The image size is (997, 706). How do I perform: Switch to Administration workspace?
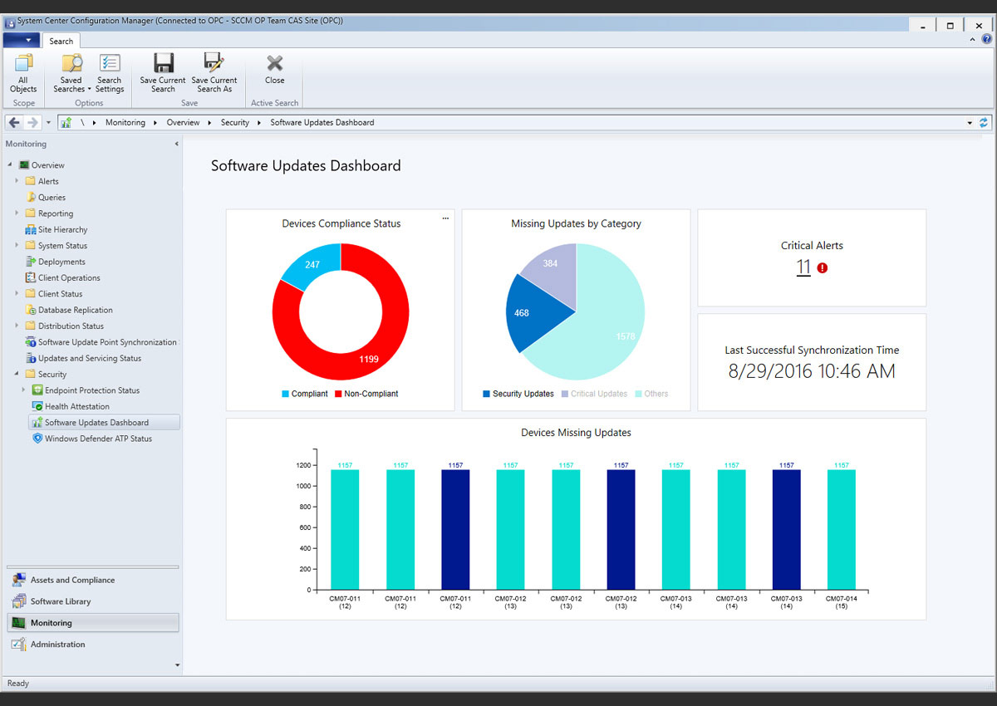click(93, 645)
